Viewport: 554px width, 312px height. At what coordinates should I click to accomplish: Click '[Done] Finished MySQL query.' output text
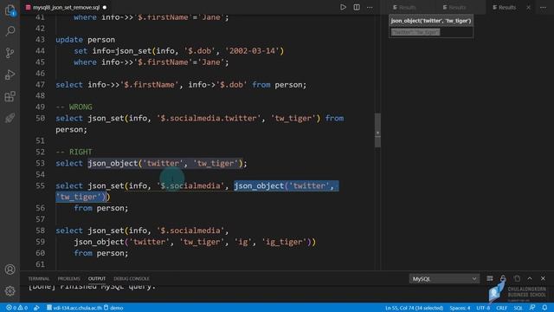click(x=92, y=286)
